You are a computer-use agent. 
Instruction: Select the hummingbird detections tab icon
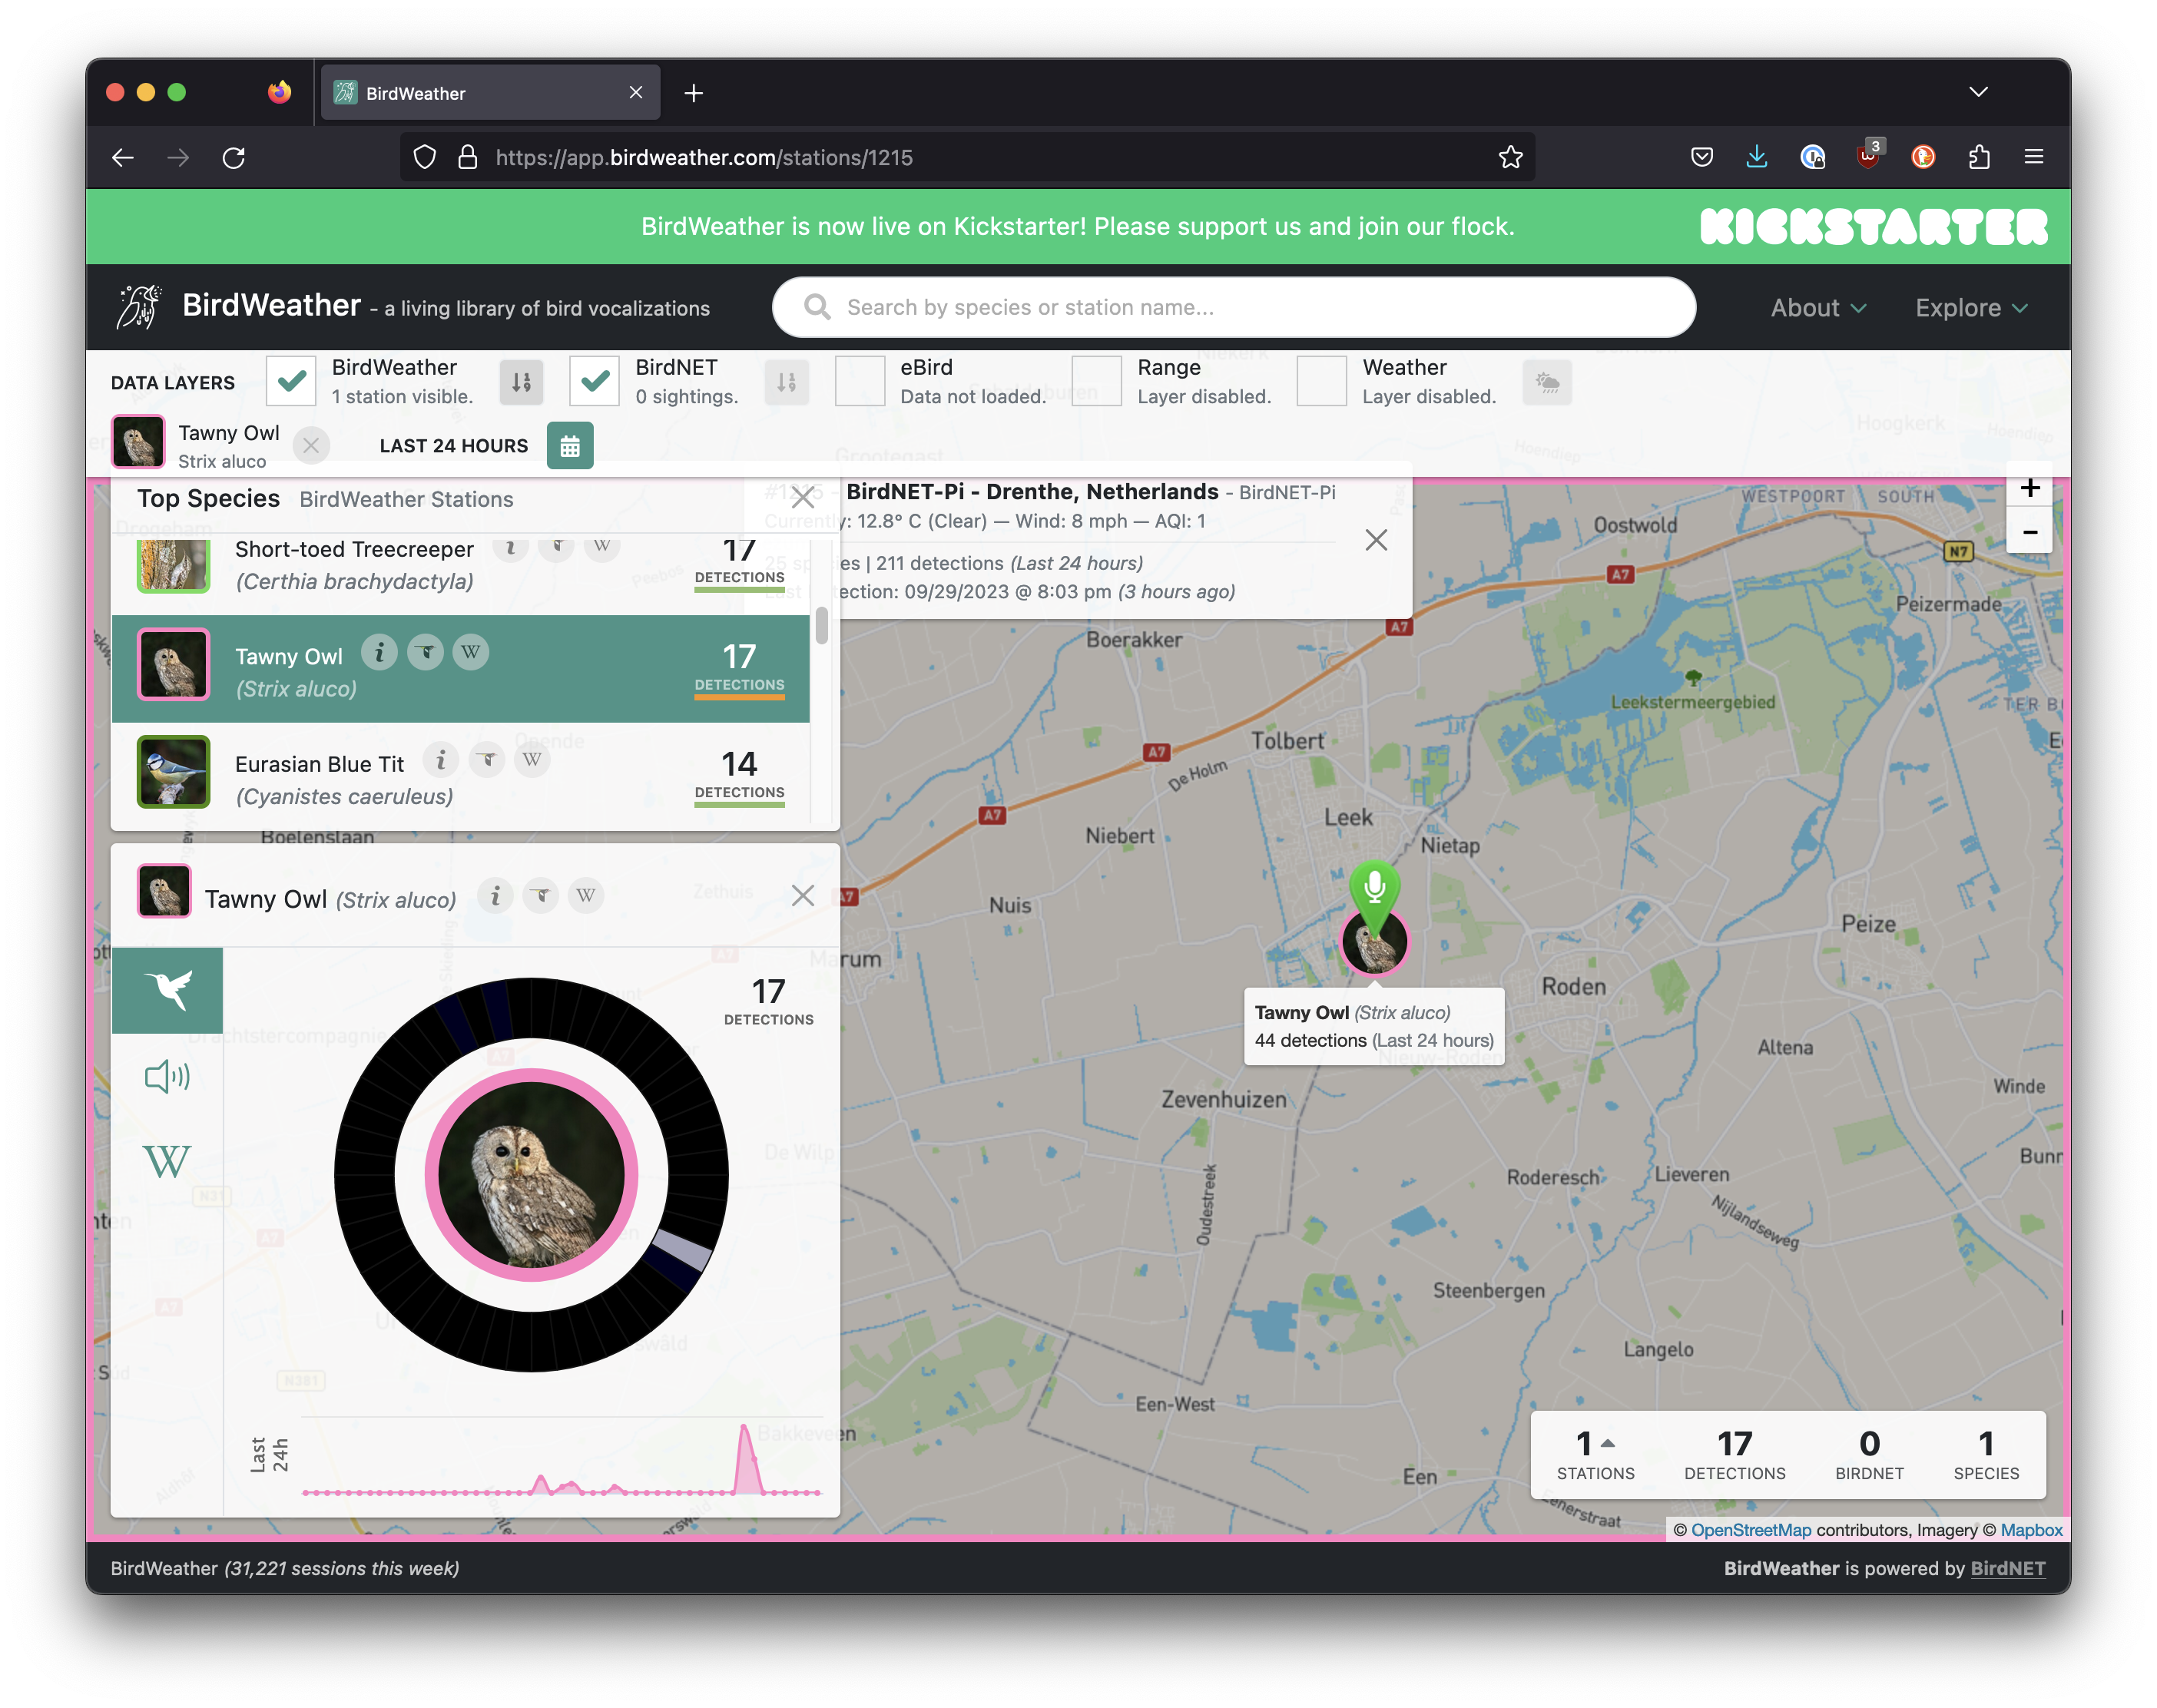tap(167, 990)
